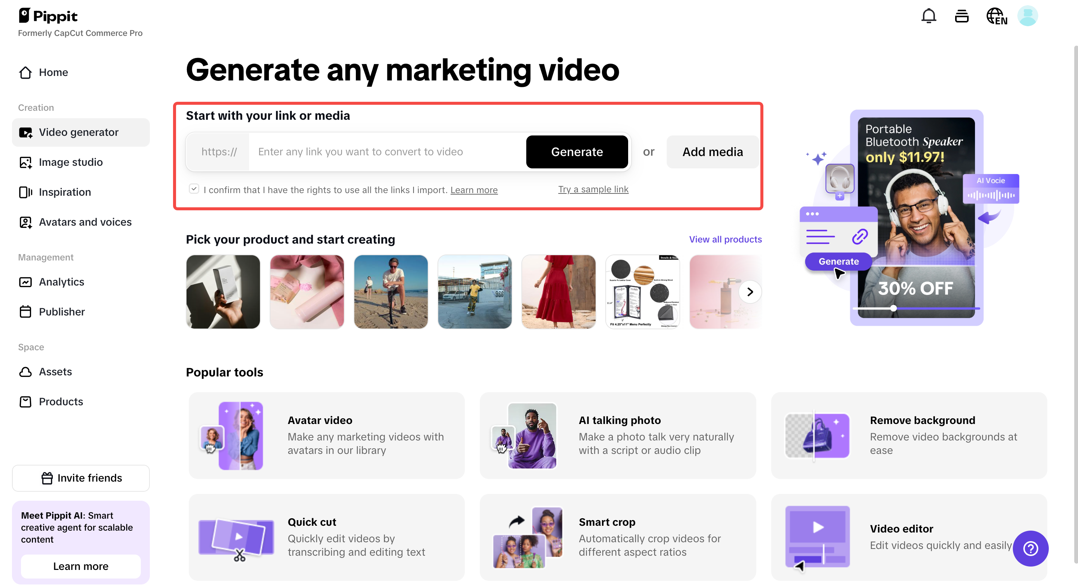Uncheck the rights confirmation checkbox
Viewport: 1078px width, 586px height.
(x=194, y=189)
